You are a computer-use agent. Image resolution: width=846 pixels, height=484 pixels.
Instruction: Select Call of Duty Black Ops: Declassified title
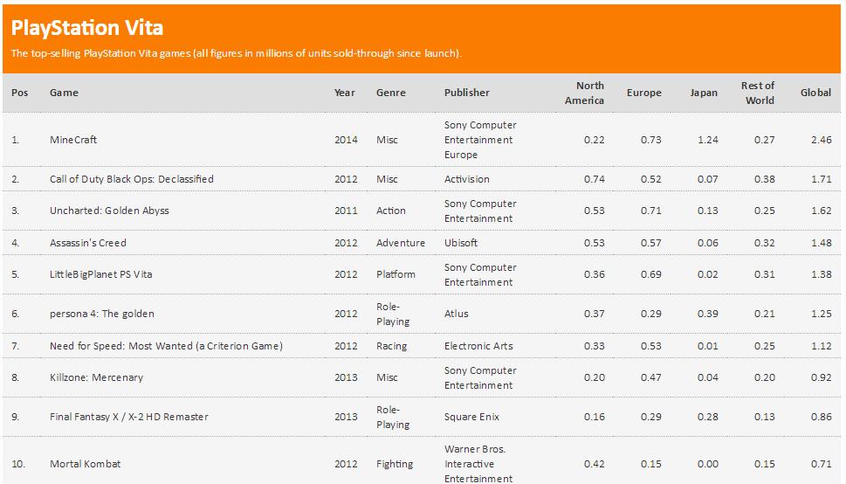pyautogui.click(x=132, y=179)
